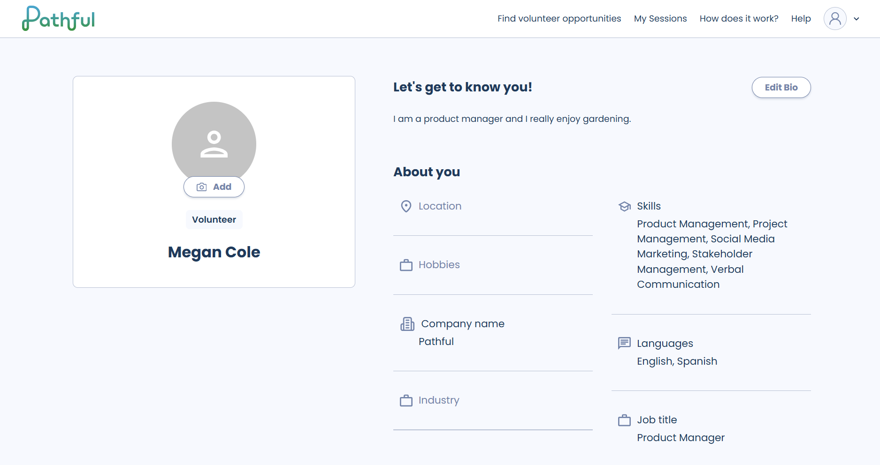Open the user profile avatar icon
Screen dimensions: 880x465
click(835, 19)
